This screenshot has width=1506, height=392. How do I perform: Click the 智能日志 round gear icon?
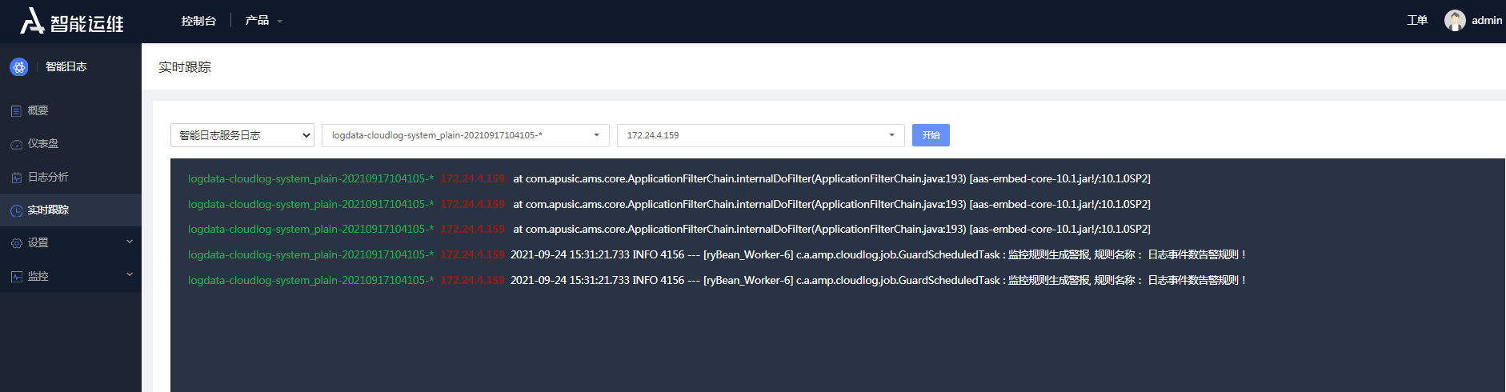(19, 67)
